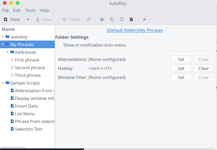
Task: Select the Insert Date script
Action: coord(26,106)
